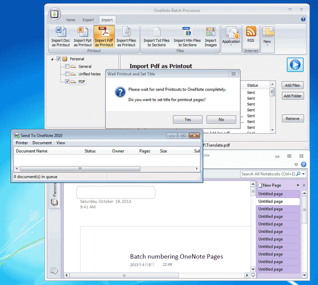Click Import Files as Printout icon

[x=126, y=37]
